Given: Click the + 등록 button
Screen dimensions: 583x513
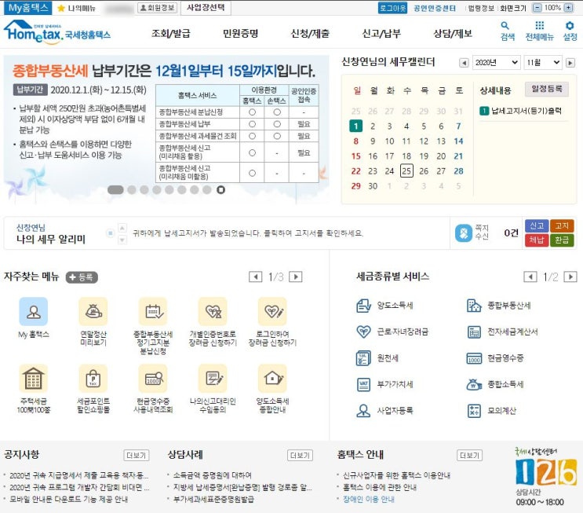Looking at the screenshot, I should click(82, 277).
